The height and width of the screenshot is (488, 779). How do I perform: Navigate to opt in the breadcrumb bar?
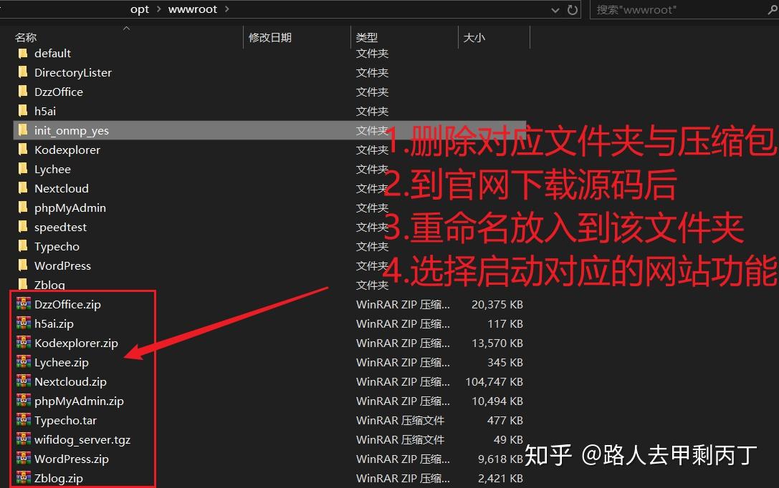pos(140,9)
